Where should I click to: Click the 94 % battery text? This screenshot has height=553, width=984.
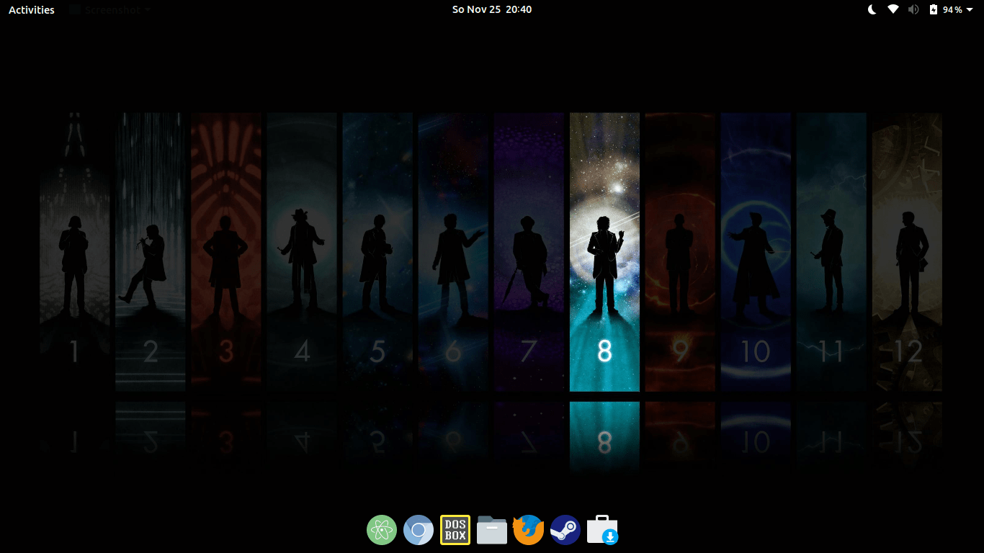click(952, 10)
